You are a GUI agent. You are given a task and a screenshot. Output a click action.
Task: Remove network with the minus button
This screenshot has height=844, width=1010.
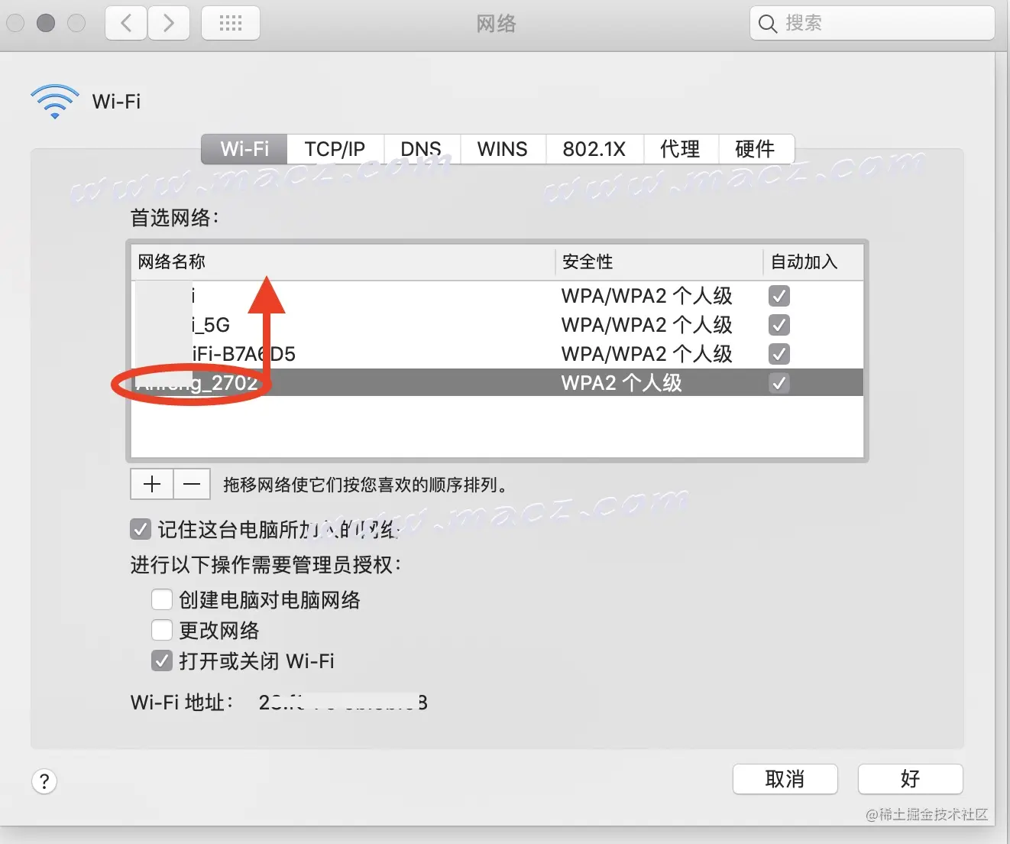point(192,484)
